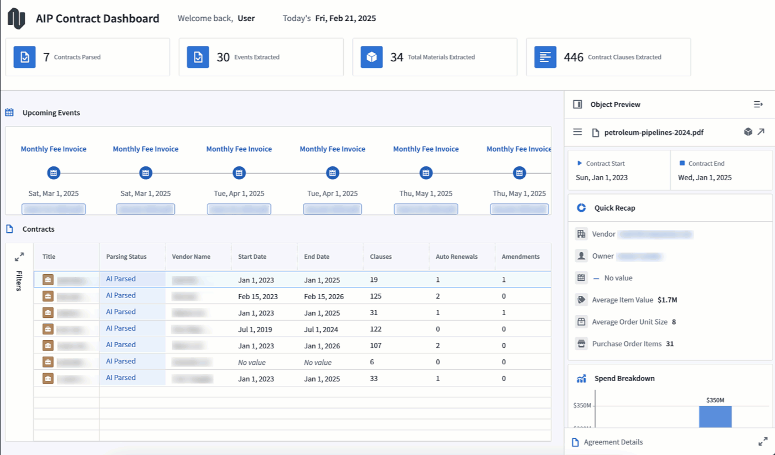Expand the Filters panel arrows

tap(19, 257)
